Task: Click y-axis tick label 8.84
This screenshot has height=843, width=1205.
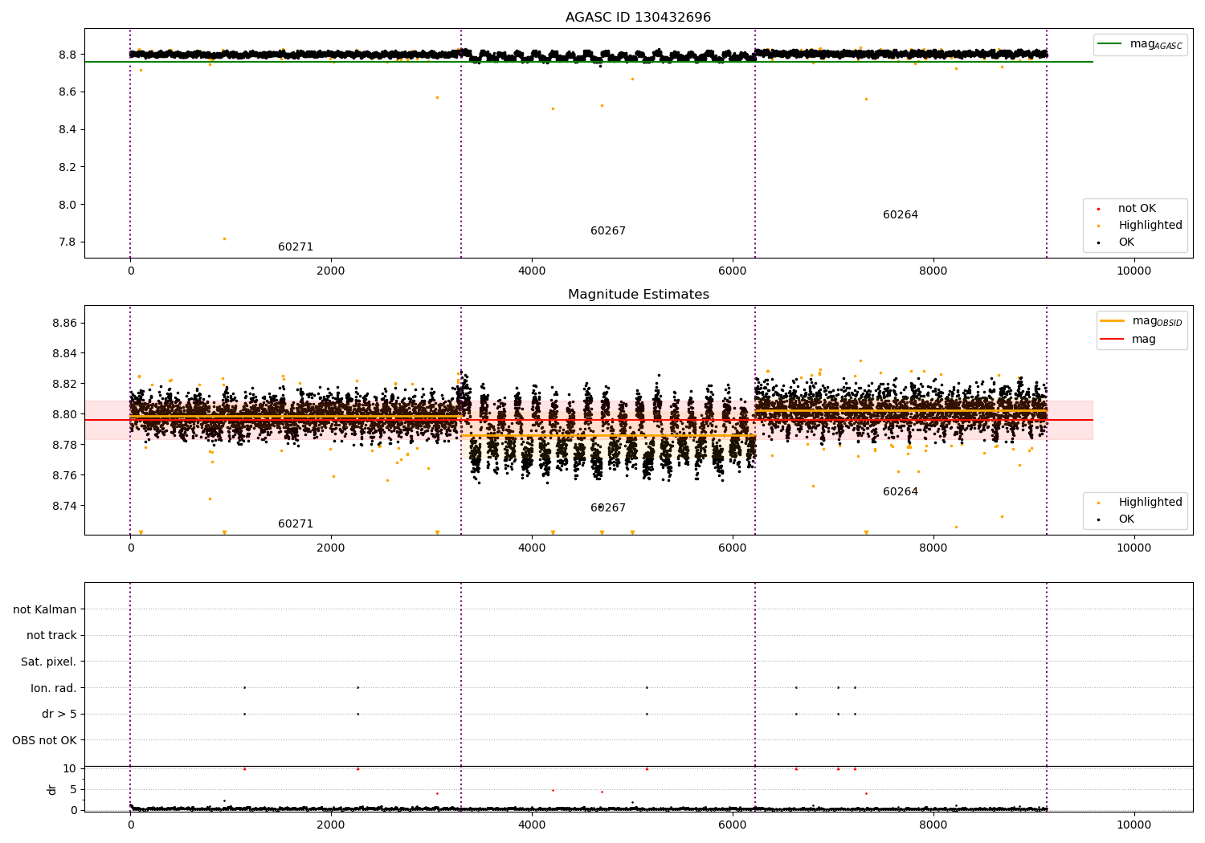Action: coord(65,354)
